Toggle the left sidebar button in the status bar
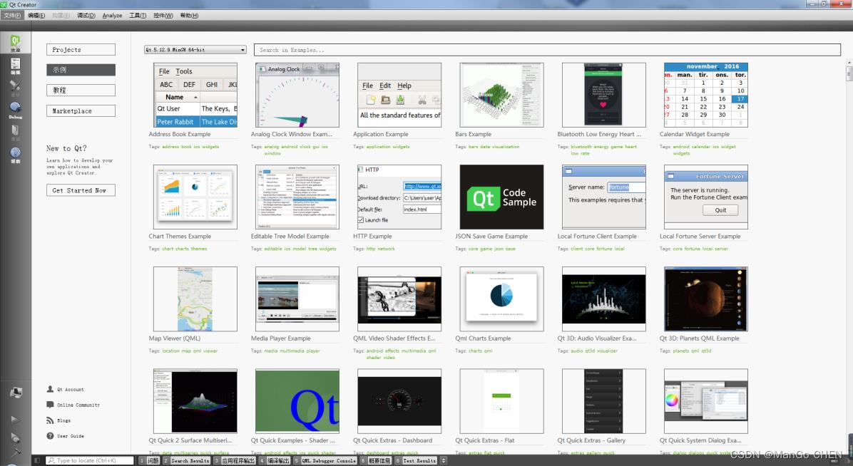Image resolution: width=853 pixels, height=466 pixels. [x=37, y=460]
